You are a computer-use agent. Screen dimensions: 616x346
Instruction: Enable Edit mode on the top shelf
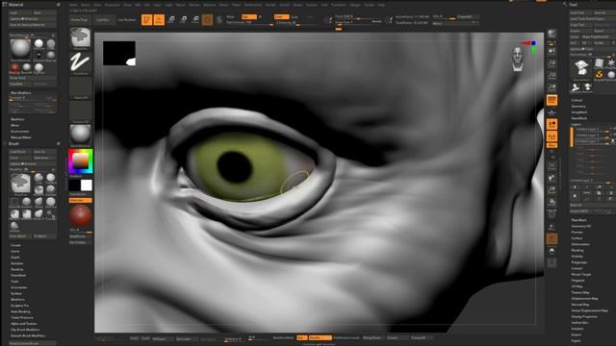147,19
